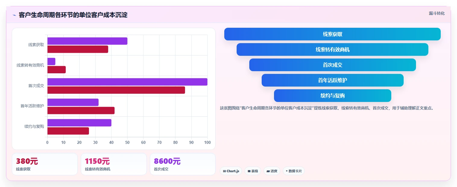Screen dimensions: 457x187
Task: Click the 数据卡片 chip
Action: (x=294, y=171)
